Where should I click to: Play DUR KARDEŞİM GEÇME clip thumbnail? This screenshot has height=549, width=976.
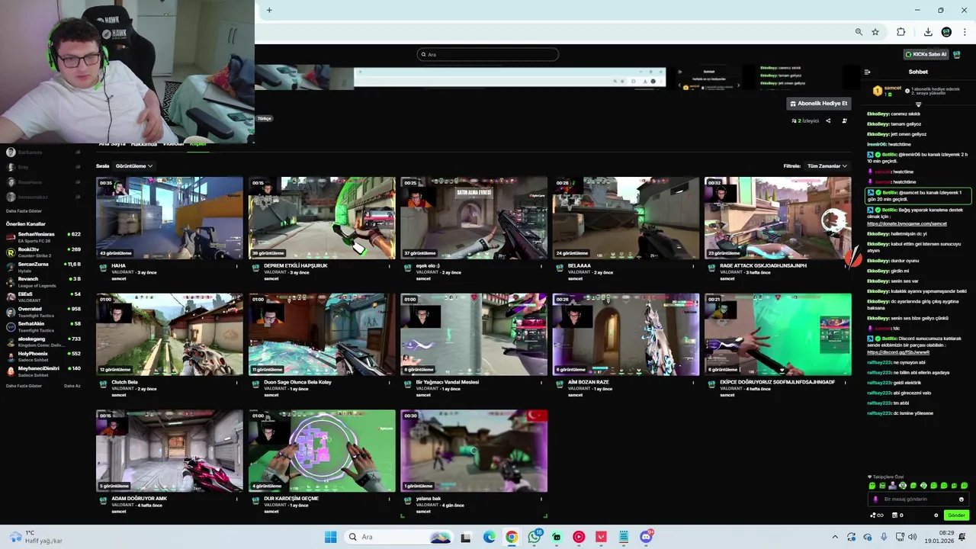click(x=322, y=451)
